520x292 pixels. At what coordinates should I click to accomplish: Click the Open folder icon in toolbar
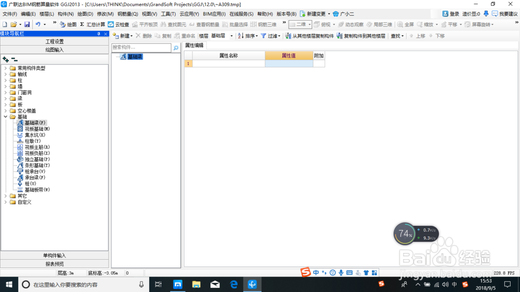[14, 24]
